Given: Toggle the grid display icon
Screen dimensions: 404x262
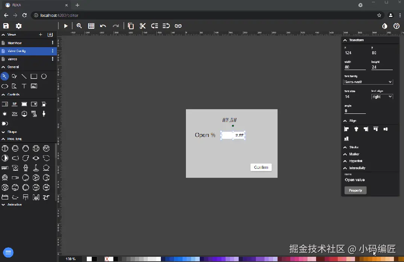Looking at the screenshot, I should 91,26.
